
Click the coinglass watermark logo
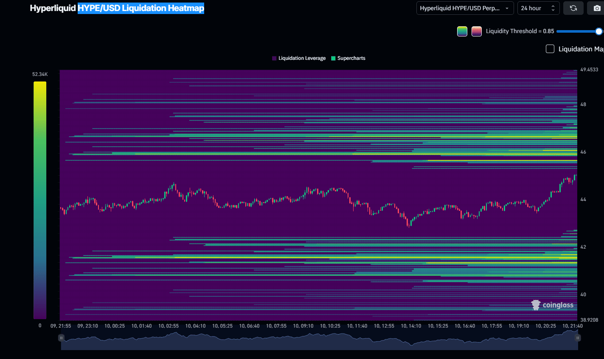pos(552,305)
